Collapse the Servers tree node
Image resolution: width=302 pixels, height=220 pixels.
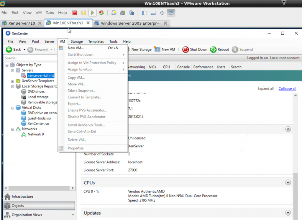click(13, 70)
